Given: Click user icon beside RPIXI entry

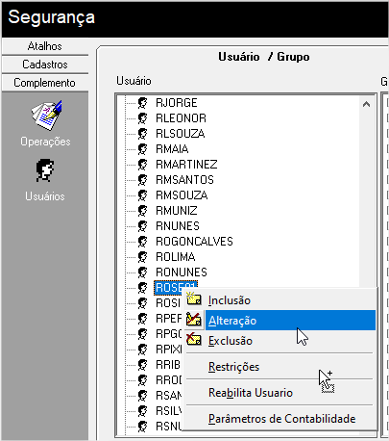Looking at the screenshot, I should point(142,350).
